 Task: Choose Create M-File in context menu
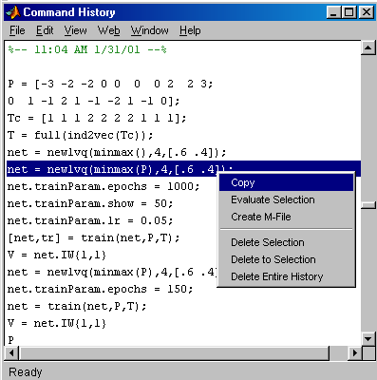tap(286, 217)
